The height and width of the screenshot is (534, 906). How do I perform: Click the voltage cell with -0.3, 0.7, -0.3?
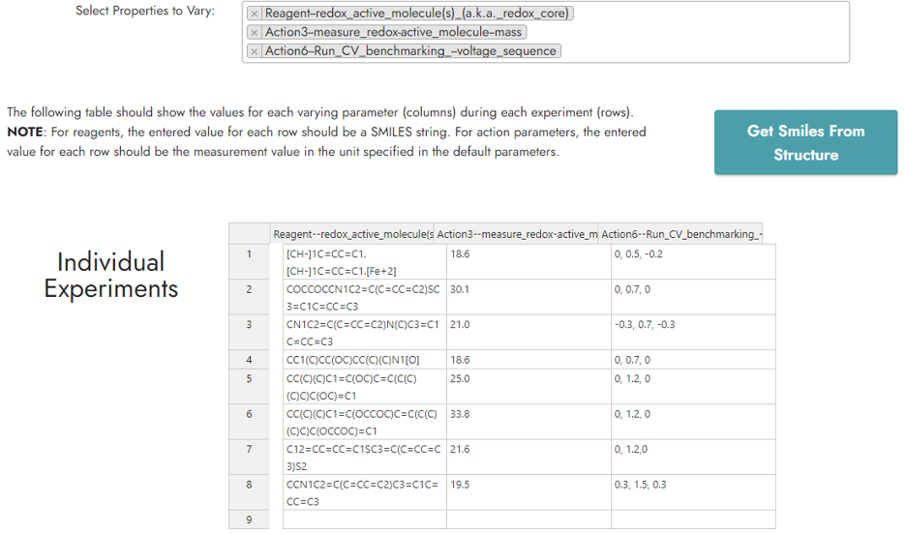coord(692,325)
